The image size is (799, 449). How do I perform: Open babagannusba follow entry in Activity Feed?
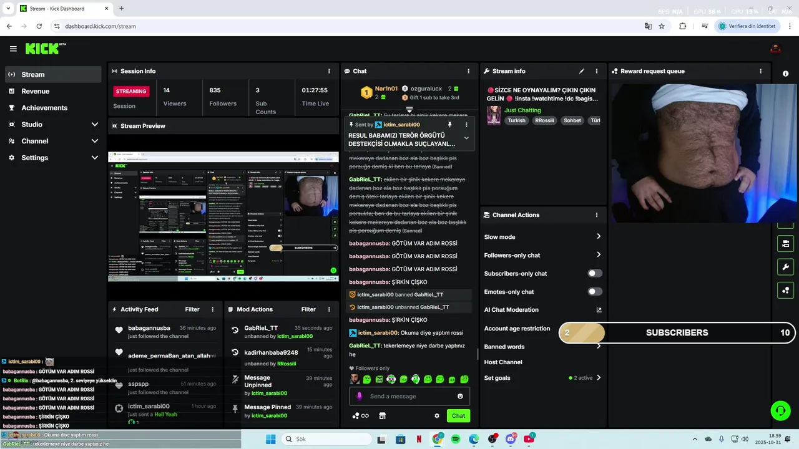[165, 332]
